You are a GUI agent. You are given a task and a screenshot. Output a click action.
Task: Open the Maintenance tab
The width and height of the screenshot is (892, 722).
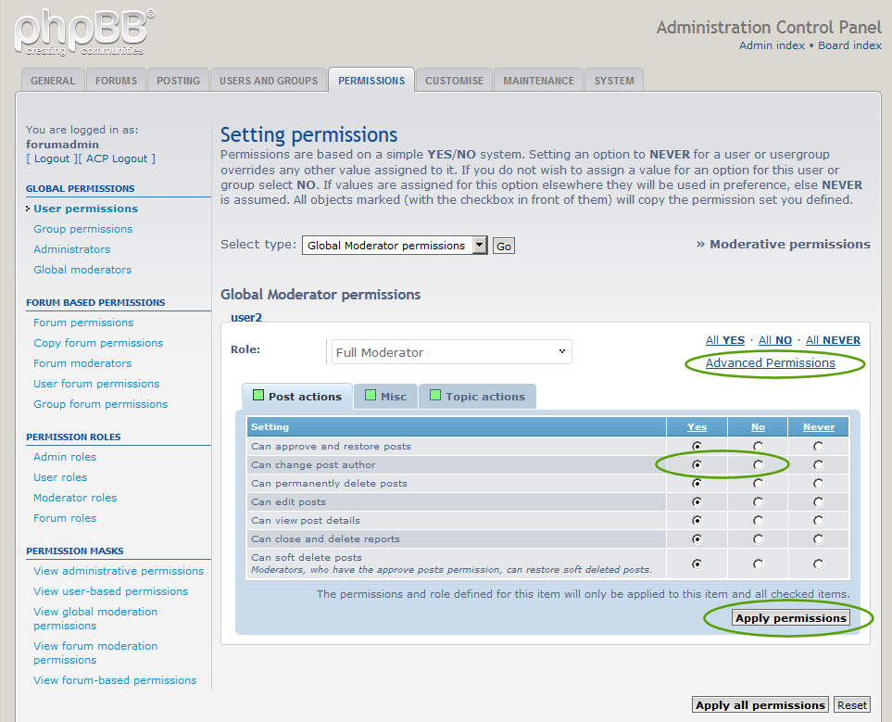[538, 81]
